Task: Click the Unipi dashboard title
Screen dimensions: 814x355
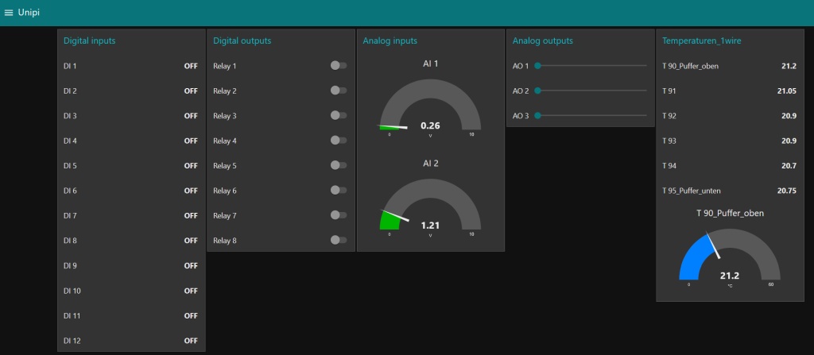Action: (29, 13)
